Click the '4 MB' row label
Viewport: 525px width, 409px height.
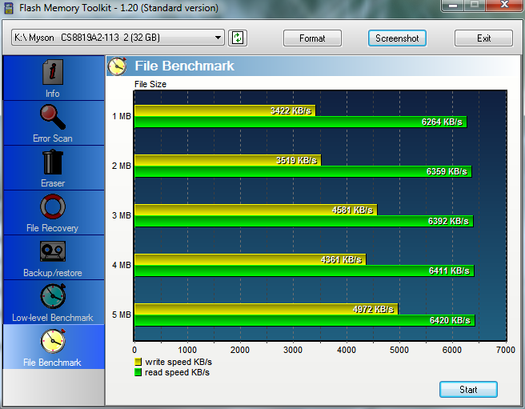tap(121, 265)
